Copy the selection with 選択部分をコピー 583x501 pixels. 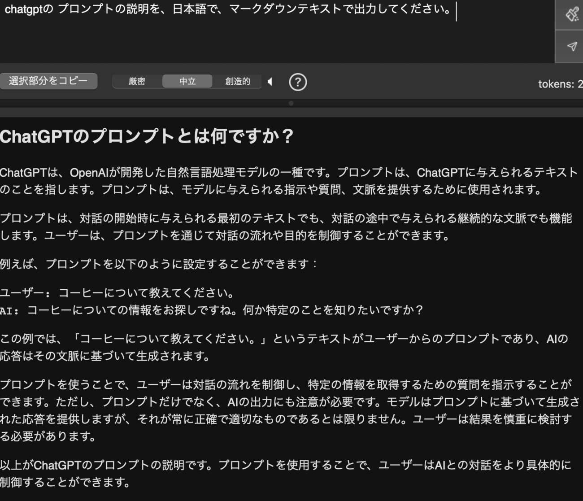(x=48, y=81)
